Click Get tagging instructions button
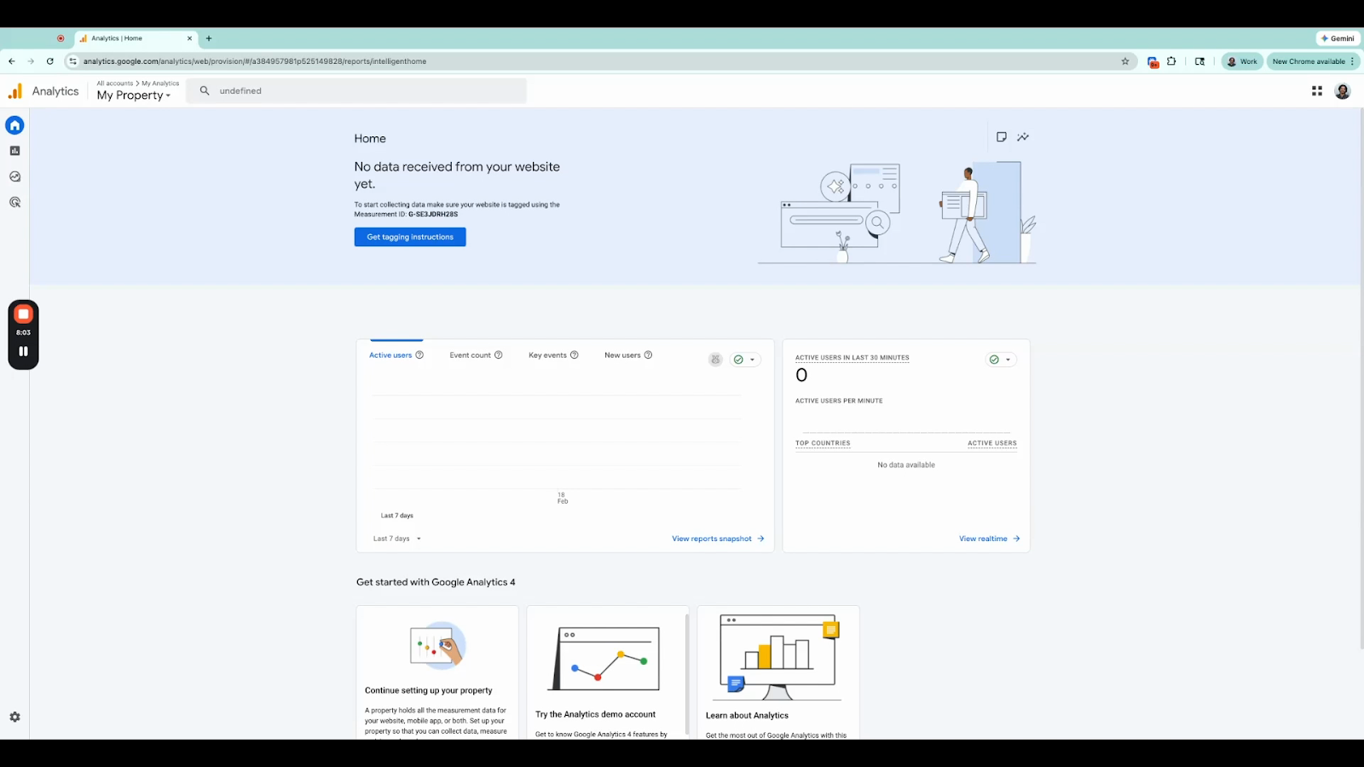1364x767 pixels. 410,237
